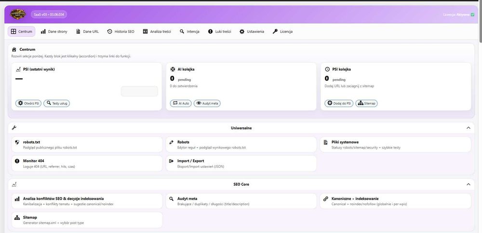
Task: Open Luki treści tab
Action: click(x=219, y=31)
